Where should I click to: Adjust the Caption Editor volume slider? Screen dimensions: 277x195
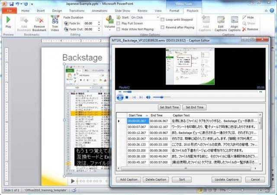point(161,97)
